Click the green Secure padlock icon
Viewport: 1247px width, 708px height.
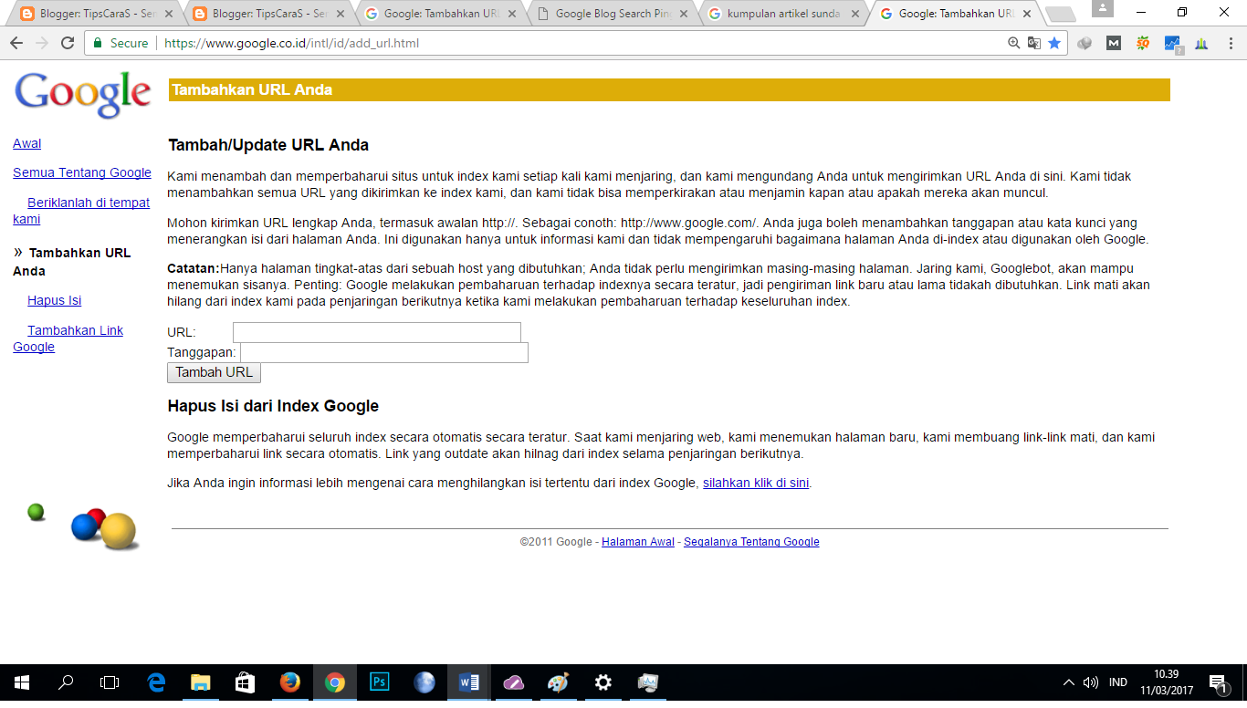99,43
